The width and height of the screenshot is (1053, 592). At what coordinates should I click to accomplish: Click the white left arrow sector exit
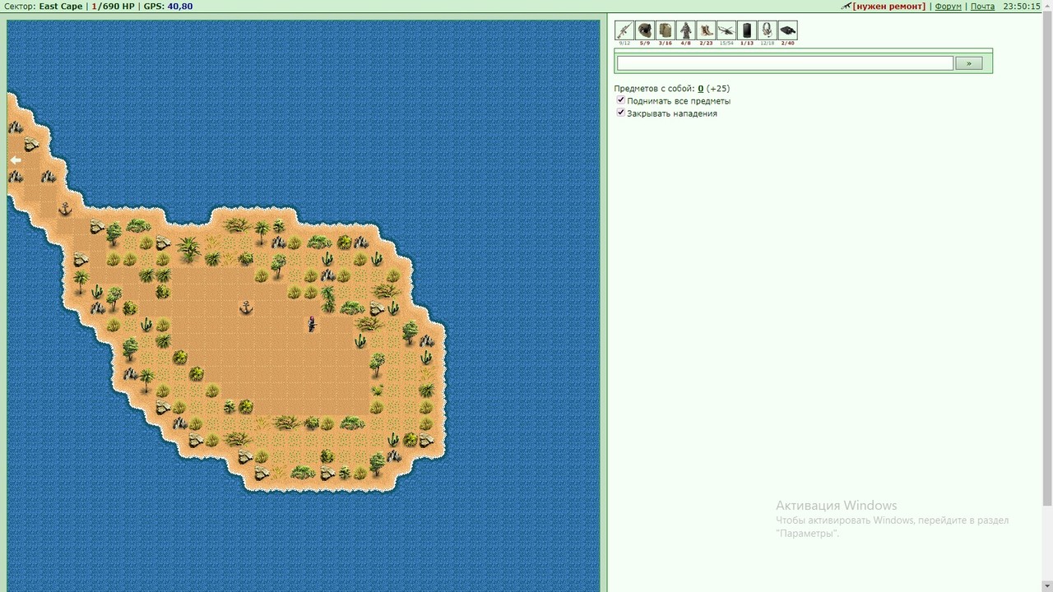coord(15,160)
